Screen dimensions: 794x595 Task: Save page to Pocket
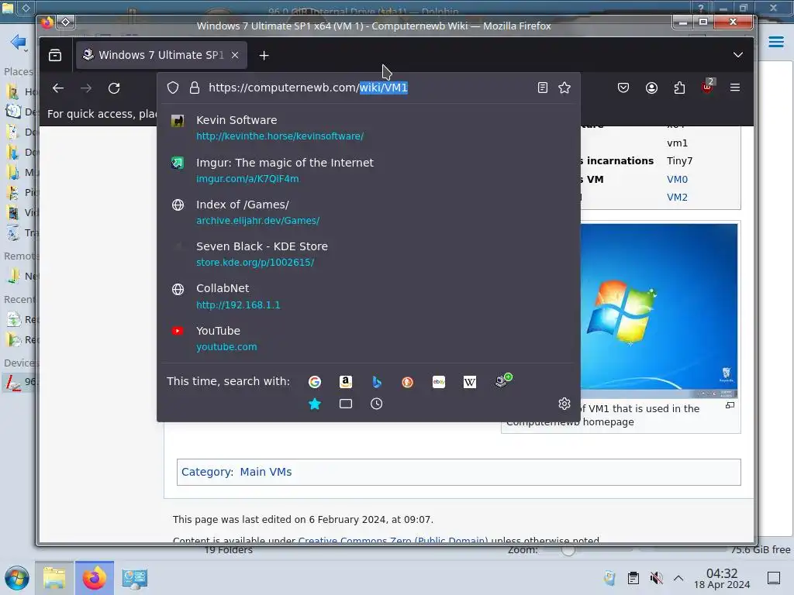(x=623, y=88)
